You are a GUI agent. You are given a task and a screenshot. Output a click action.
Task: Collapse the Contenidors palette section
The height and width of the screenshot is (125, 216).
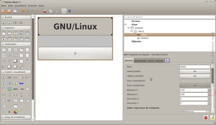pyautogui.click(x=16, y=44)
